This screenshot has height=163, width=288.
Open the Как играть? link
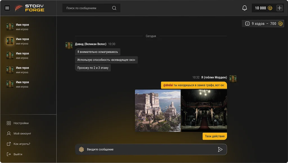tap(22, 144)
